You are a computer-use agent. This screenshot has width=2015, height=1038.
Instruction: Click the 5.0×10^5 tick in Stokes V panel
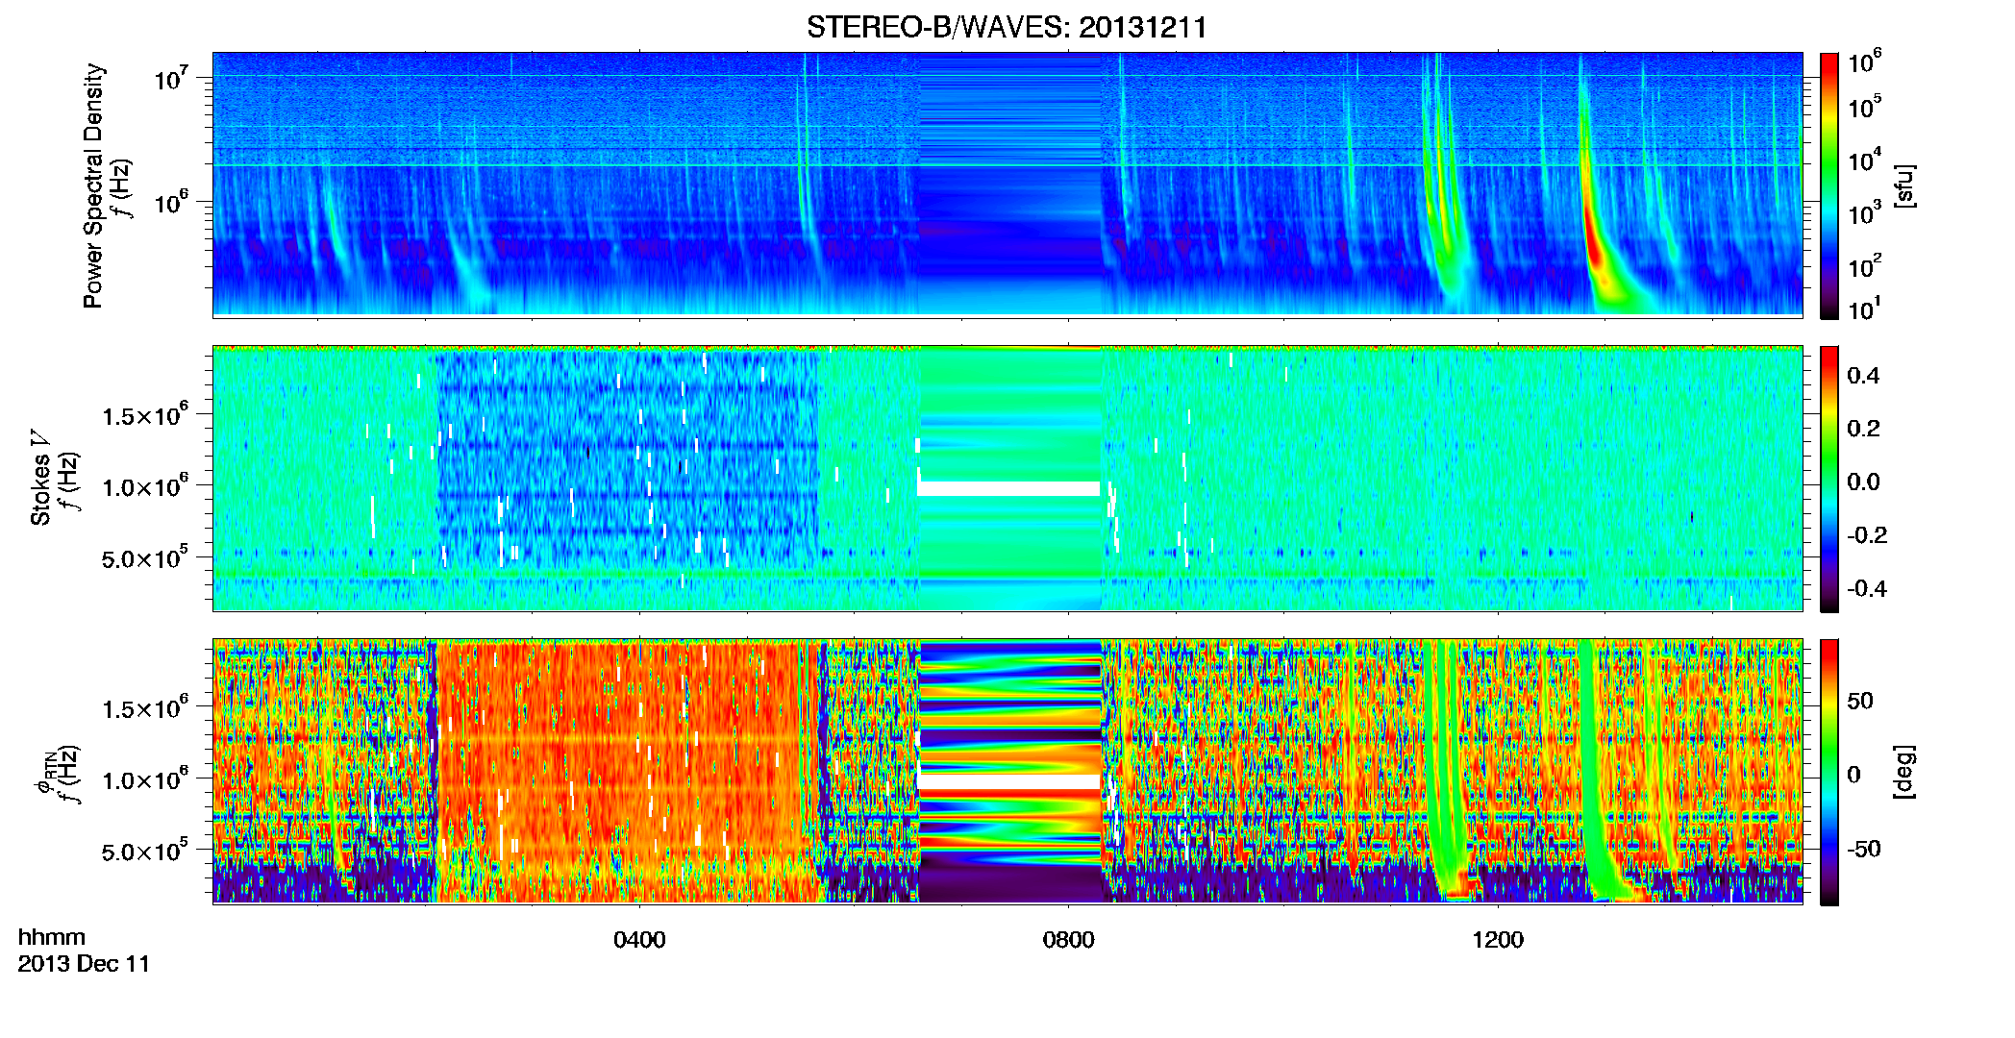click(x=145, y=558)
